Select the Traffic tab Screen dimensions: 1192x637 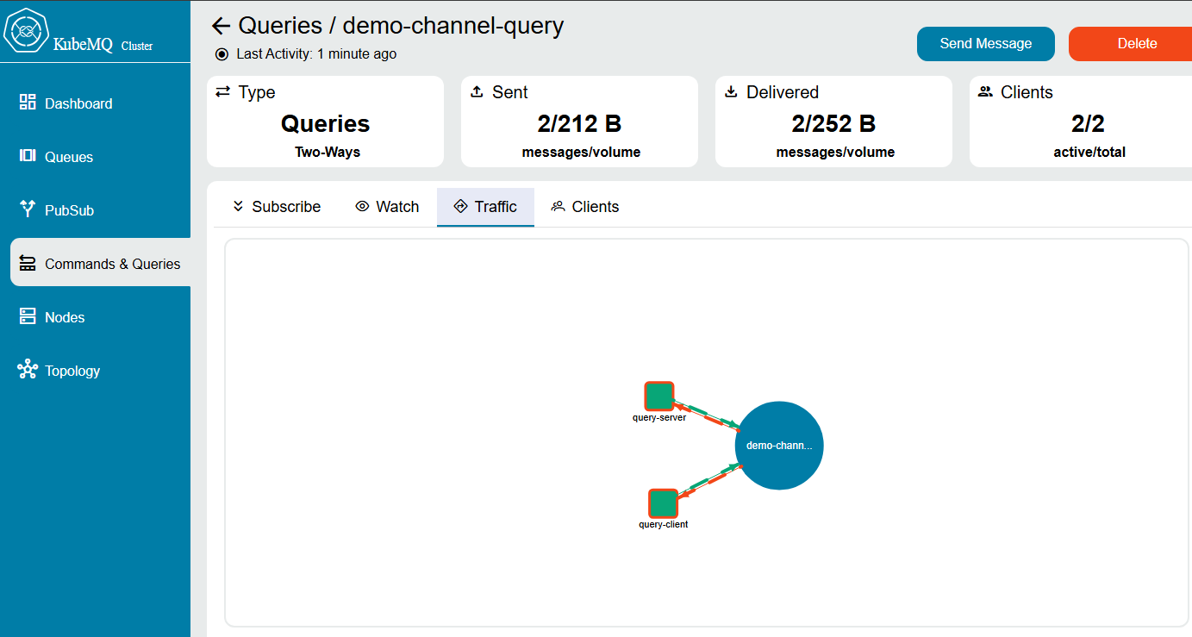[485, 207]
